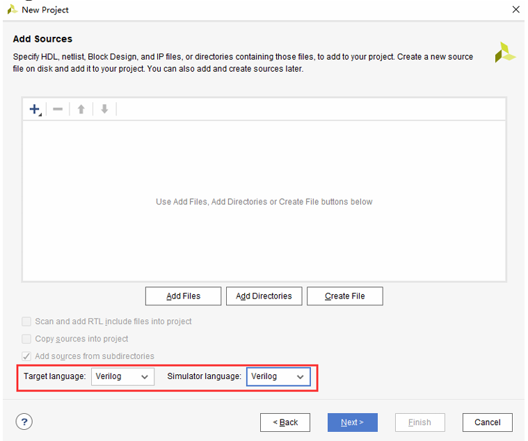528x441 pixels.
Task: Click the move down arrow icon
Action: [x=105, y=109]
